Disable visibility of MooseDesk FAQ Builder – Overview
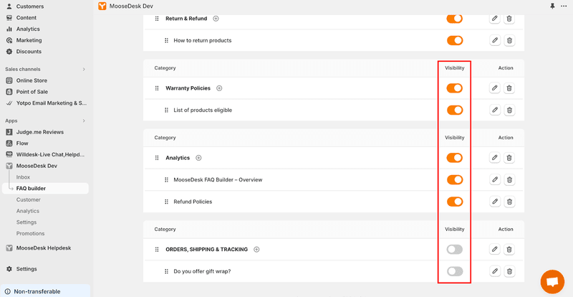This screenshot has height=297, width=573. pos(455,180)
